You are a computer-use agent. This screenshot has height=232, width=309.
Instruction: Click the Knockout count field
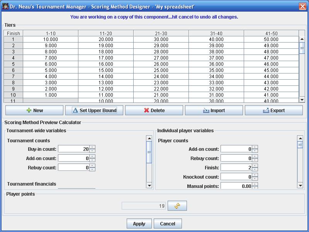[236, 177]
